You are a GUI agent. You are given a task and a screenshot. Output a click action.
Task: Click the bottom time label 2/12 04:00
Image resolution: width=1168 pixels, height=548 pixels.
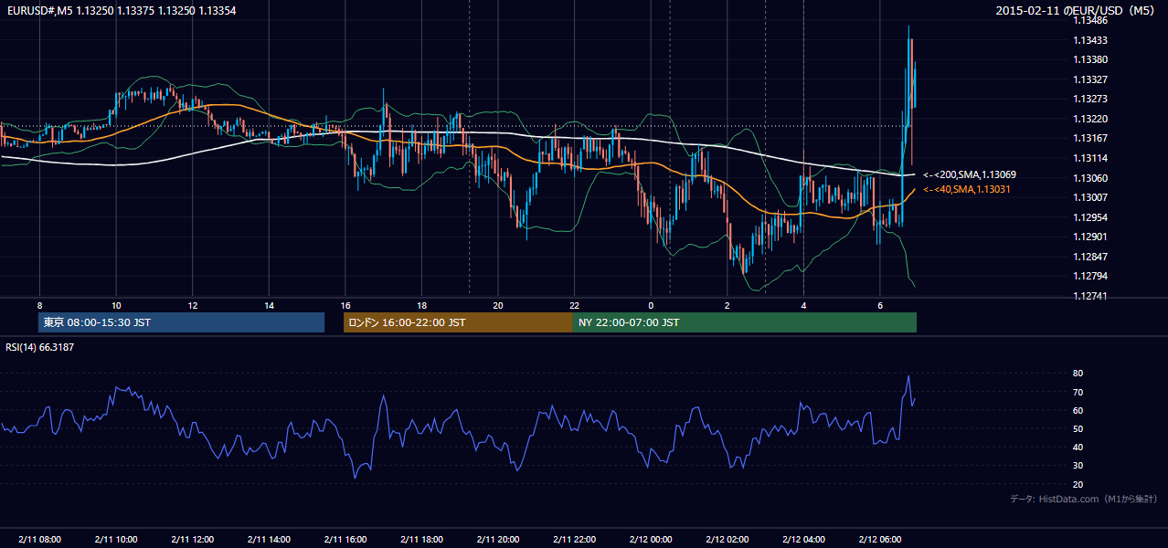pyautogui.click(x=803, y=539)
